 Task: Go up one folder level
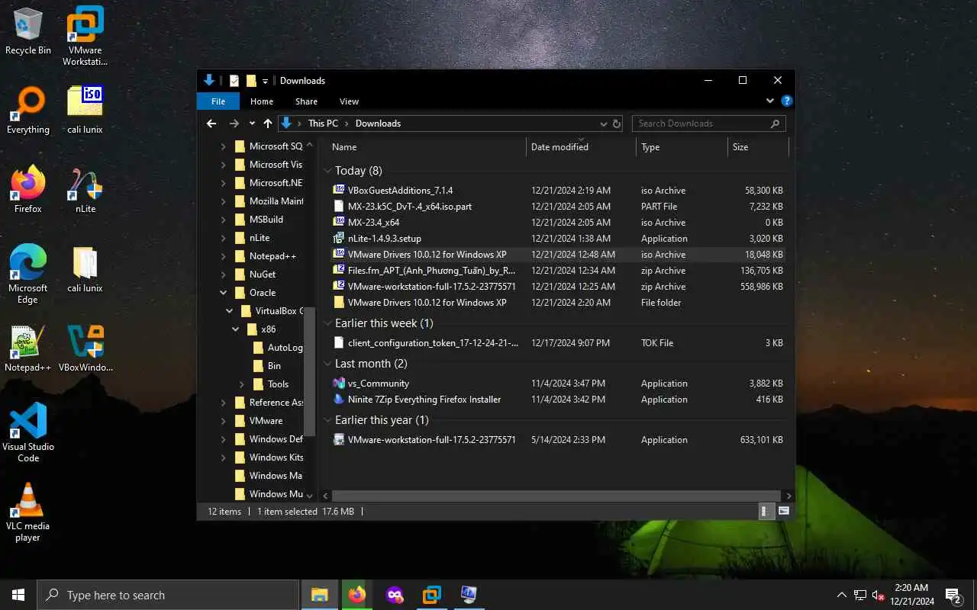point(268,124)
